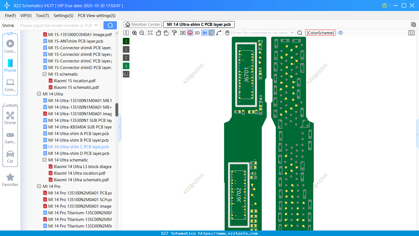
Task: Select the Zoom Out tool
Action: (141, 33)
